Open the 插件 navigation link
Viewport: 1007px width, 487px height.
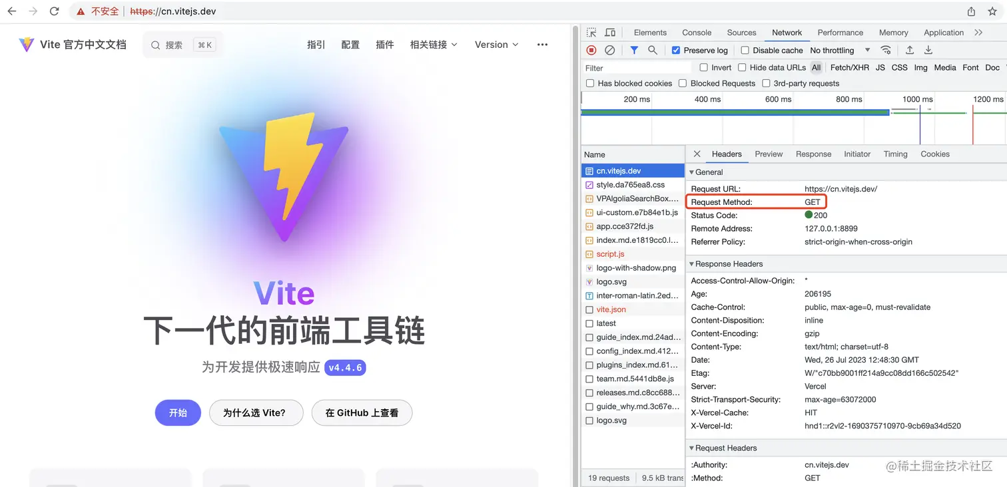[385, 45]
